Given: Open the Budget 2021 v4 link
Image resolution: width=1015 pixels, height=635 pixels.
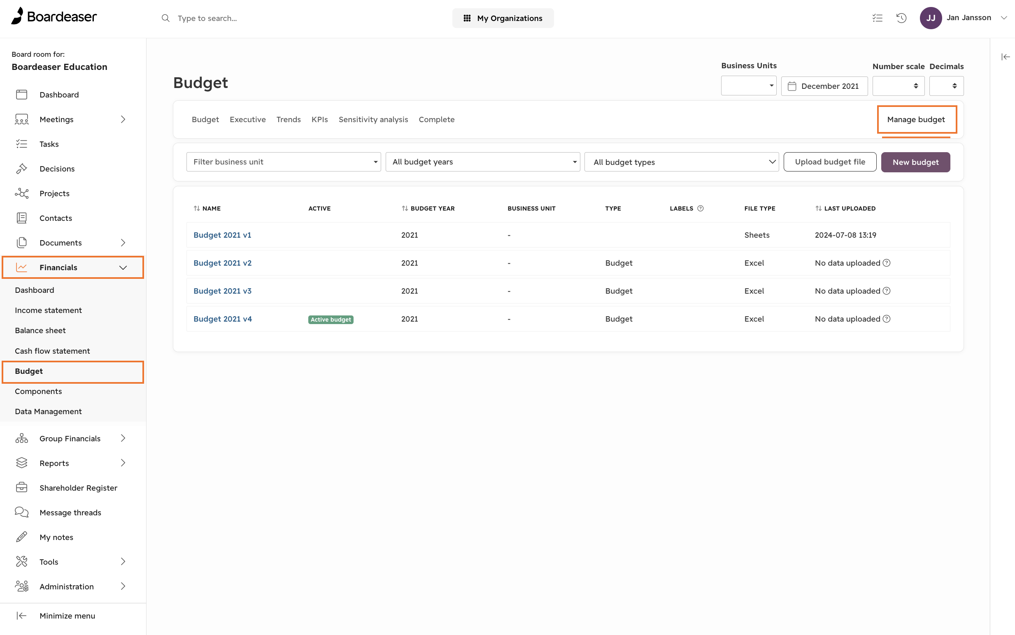Looking at the screenshot, I should pyautogui.click(x=222, y=319).
